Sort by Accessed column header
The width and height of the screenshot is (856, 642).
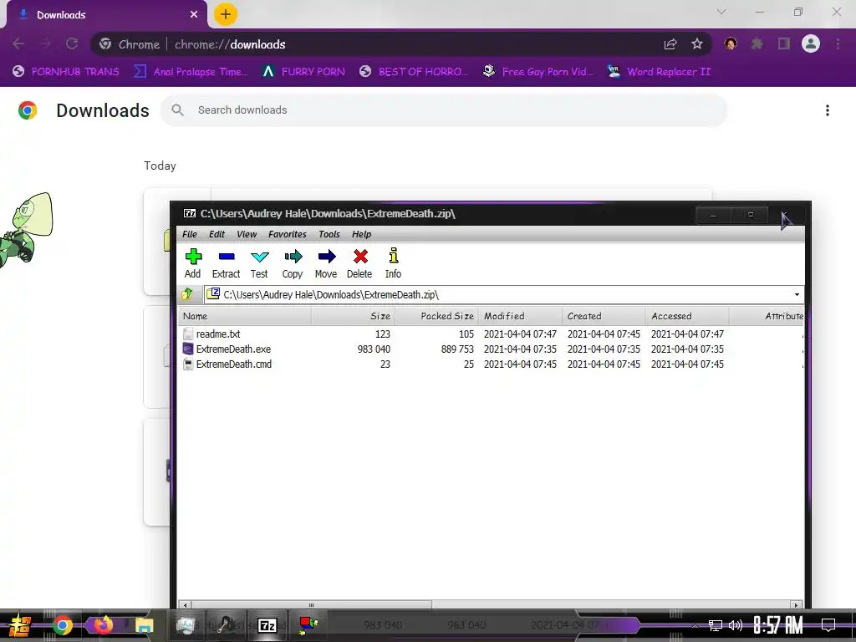click(x=687, y=316)
